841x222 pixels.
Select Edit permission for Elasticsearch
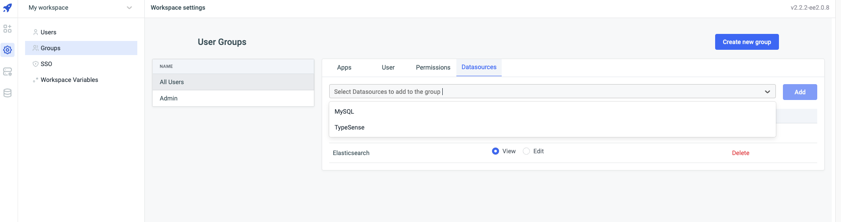tap(526, 151)
